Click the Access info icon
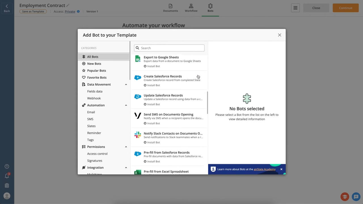This screenshot has height=204, width=363. tap(78, 12)
